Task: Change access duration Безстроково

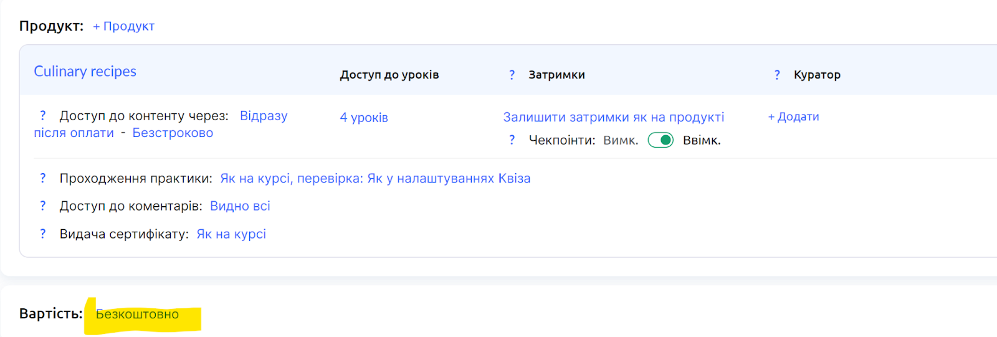Action: pos(173,133)
